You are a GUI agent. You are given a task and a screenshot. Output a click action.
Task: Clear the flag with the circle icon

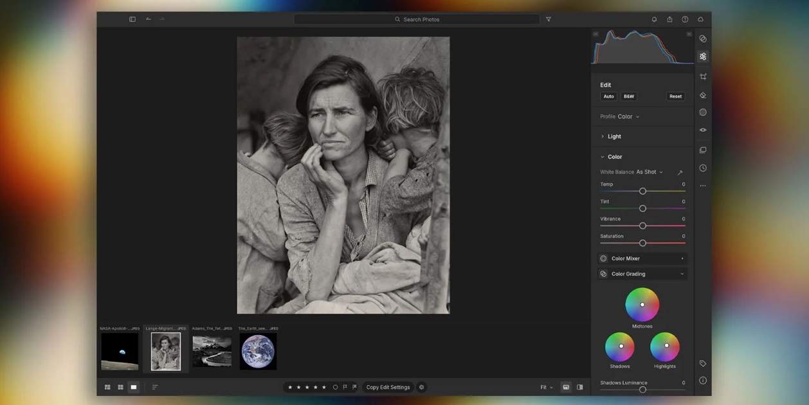click(x=335, y=387)
